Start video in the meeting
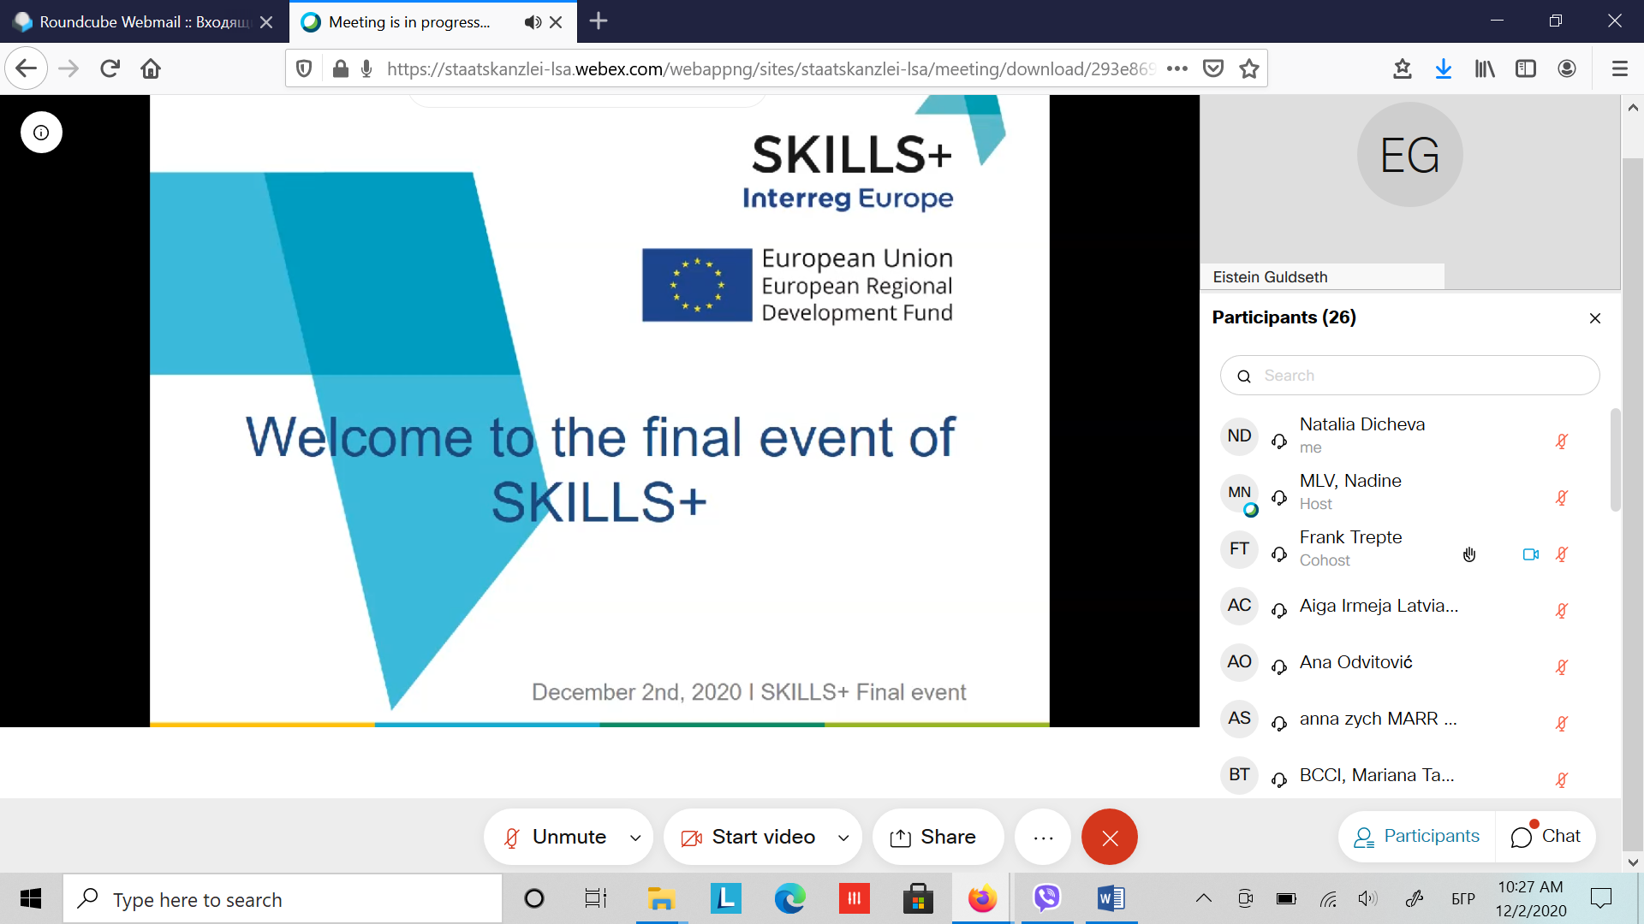Image resolution: width=1644 pixels, height=924 pixels. coord(748,837)
